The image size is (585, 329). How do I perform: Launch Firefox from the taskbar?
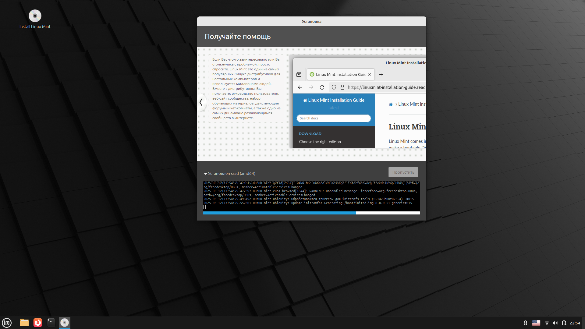tap(38, 323)
